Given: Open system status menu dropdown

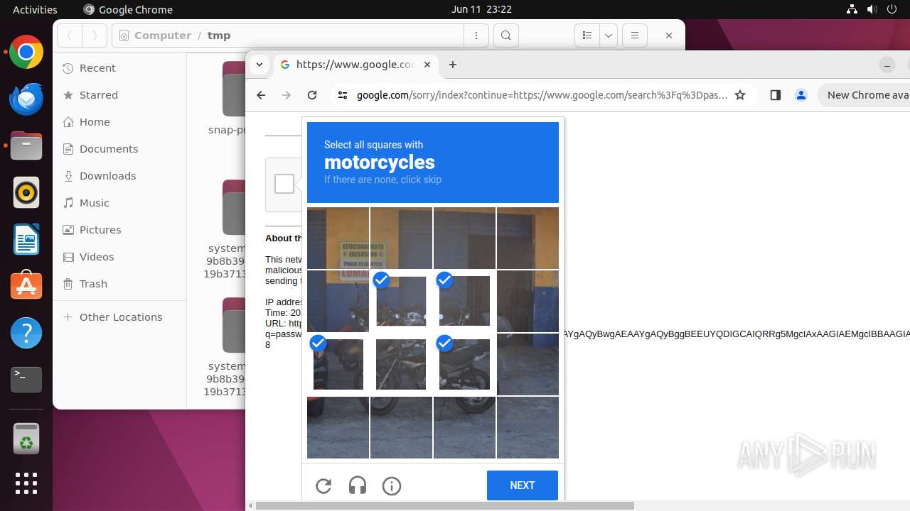Looking at the screenshot, I should click(871, 9).
